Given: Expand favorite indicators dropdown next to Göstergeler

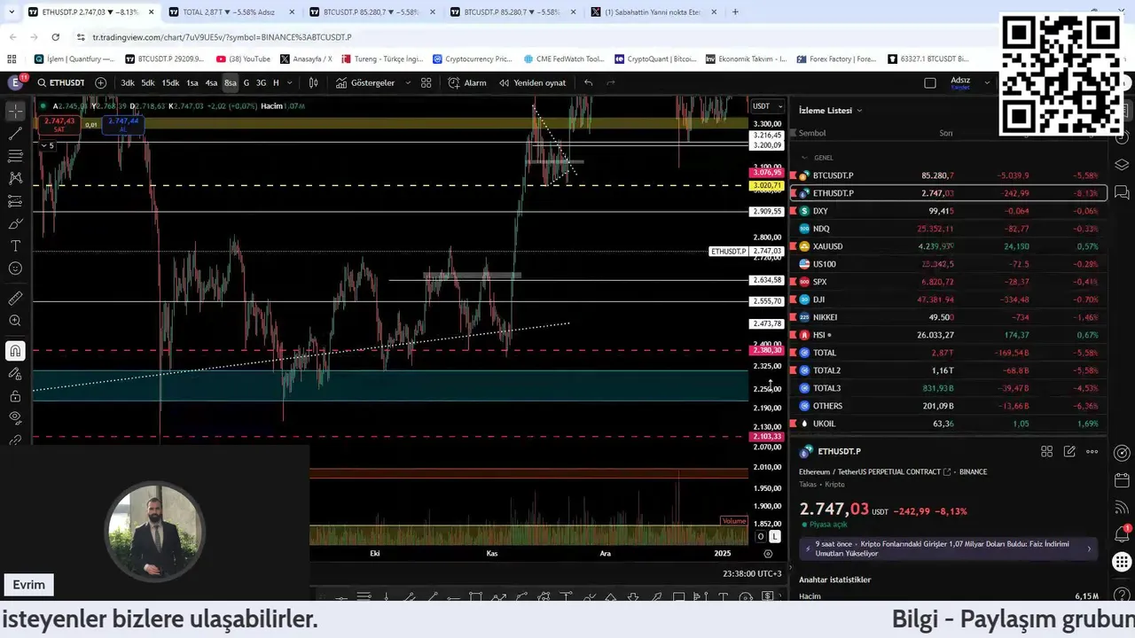Looking at the screenshot, I should pyautogui.click(x=408, y=82).
